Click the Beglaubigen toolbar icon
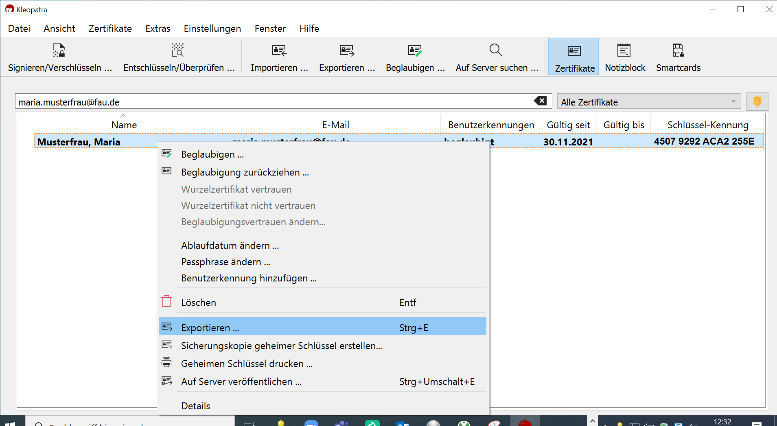The image size is (777, 426). pos(415,51)
